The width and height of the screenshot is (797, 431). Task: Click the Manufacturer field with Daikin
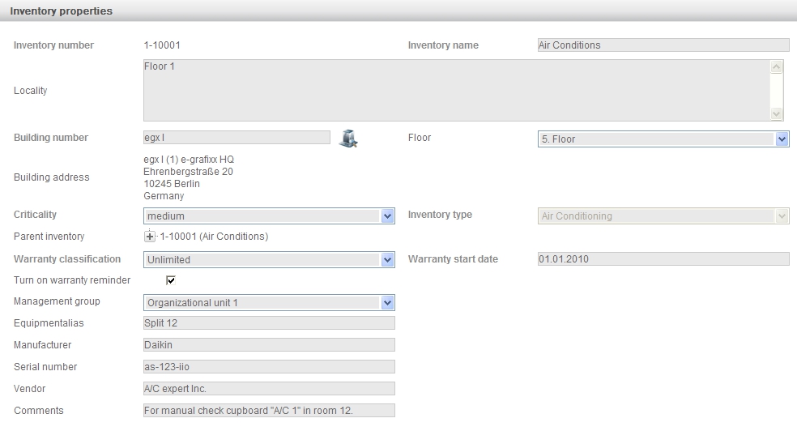269,344
